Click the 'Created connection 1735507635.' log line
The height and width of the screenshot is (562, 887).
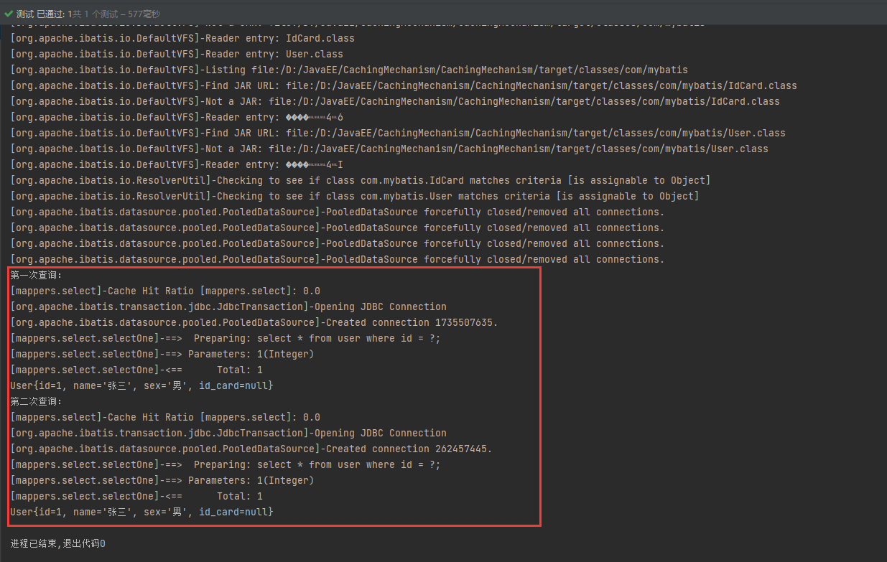point(254,323)
